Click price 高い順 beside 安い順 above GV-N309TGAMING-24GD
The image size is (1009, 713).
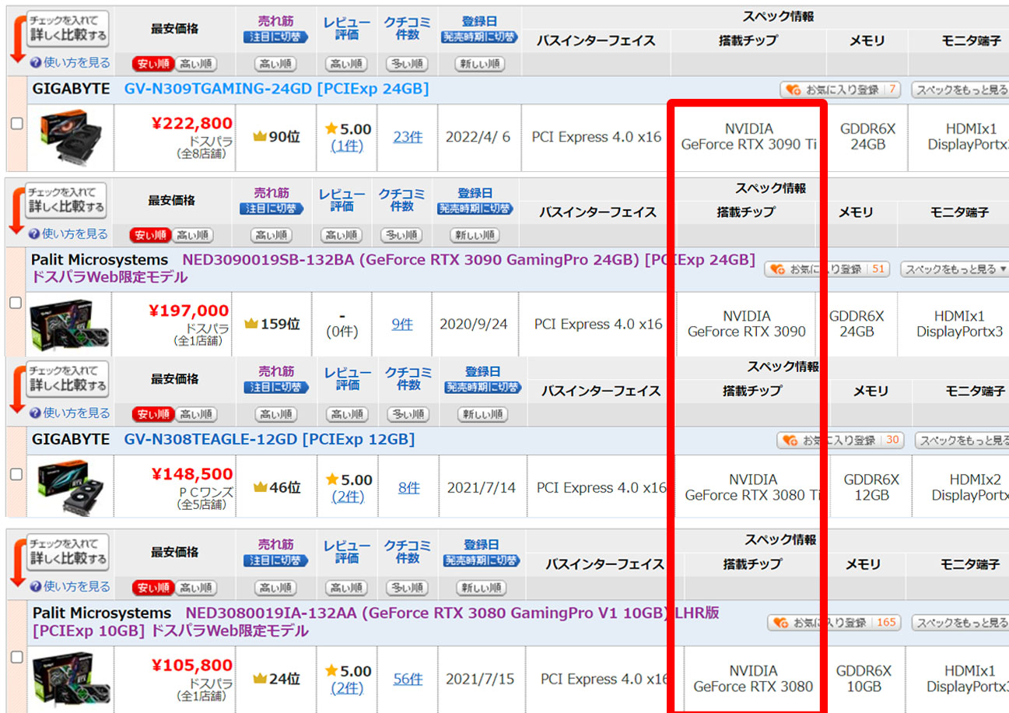(194, 64)
